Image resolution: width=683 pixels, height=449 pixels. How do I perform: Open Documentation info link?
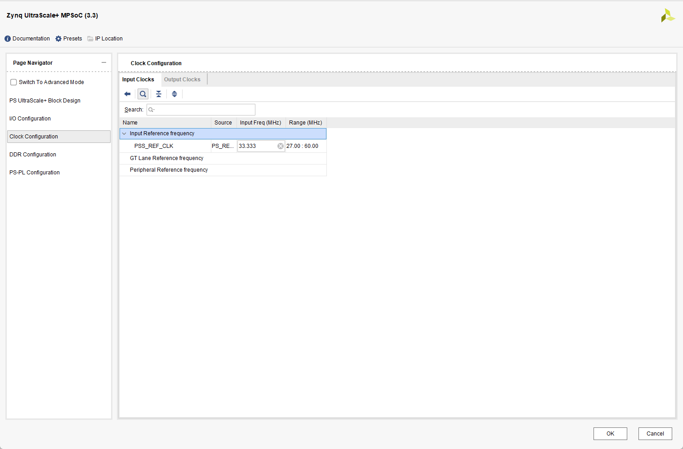point(27,39)
